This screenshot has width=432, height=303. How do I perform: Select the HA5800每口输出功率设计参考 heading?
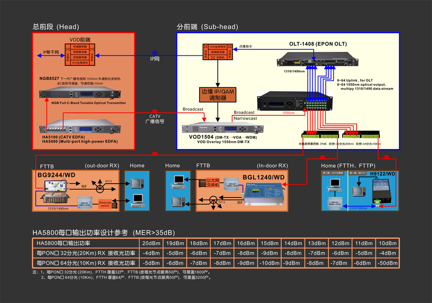(x=104, y=233)
